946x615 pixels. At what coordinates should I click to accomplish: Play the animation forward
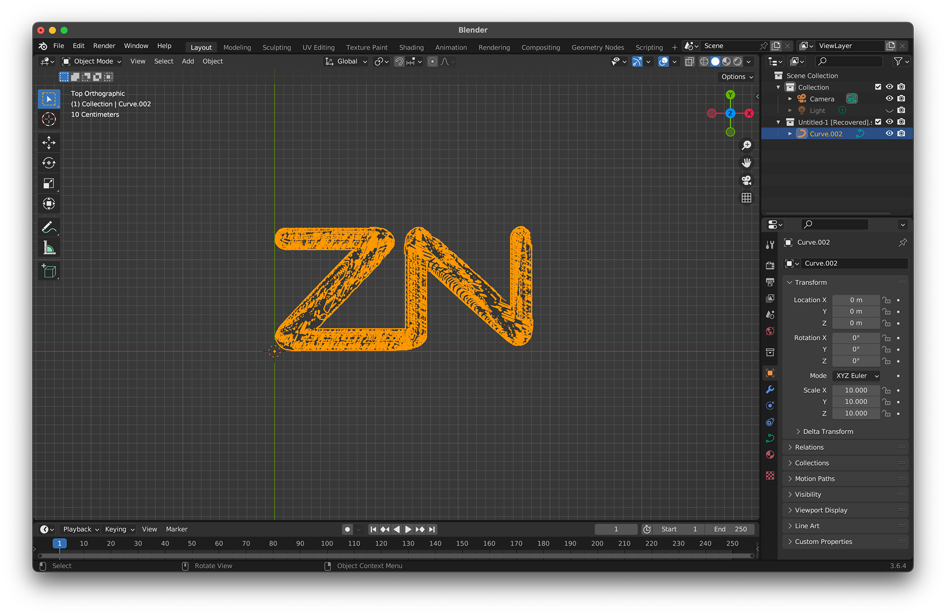pos(408,529)
